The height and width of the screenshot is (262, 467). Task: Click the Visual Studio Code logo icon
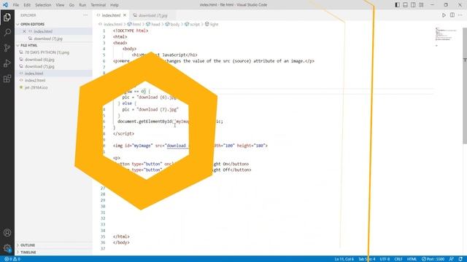pyautogui.click(x=5, y=5)
